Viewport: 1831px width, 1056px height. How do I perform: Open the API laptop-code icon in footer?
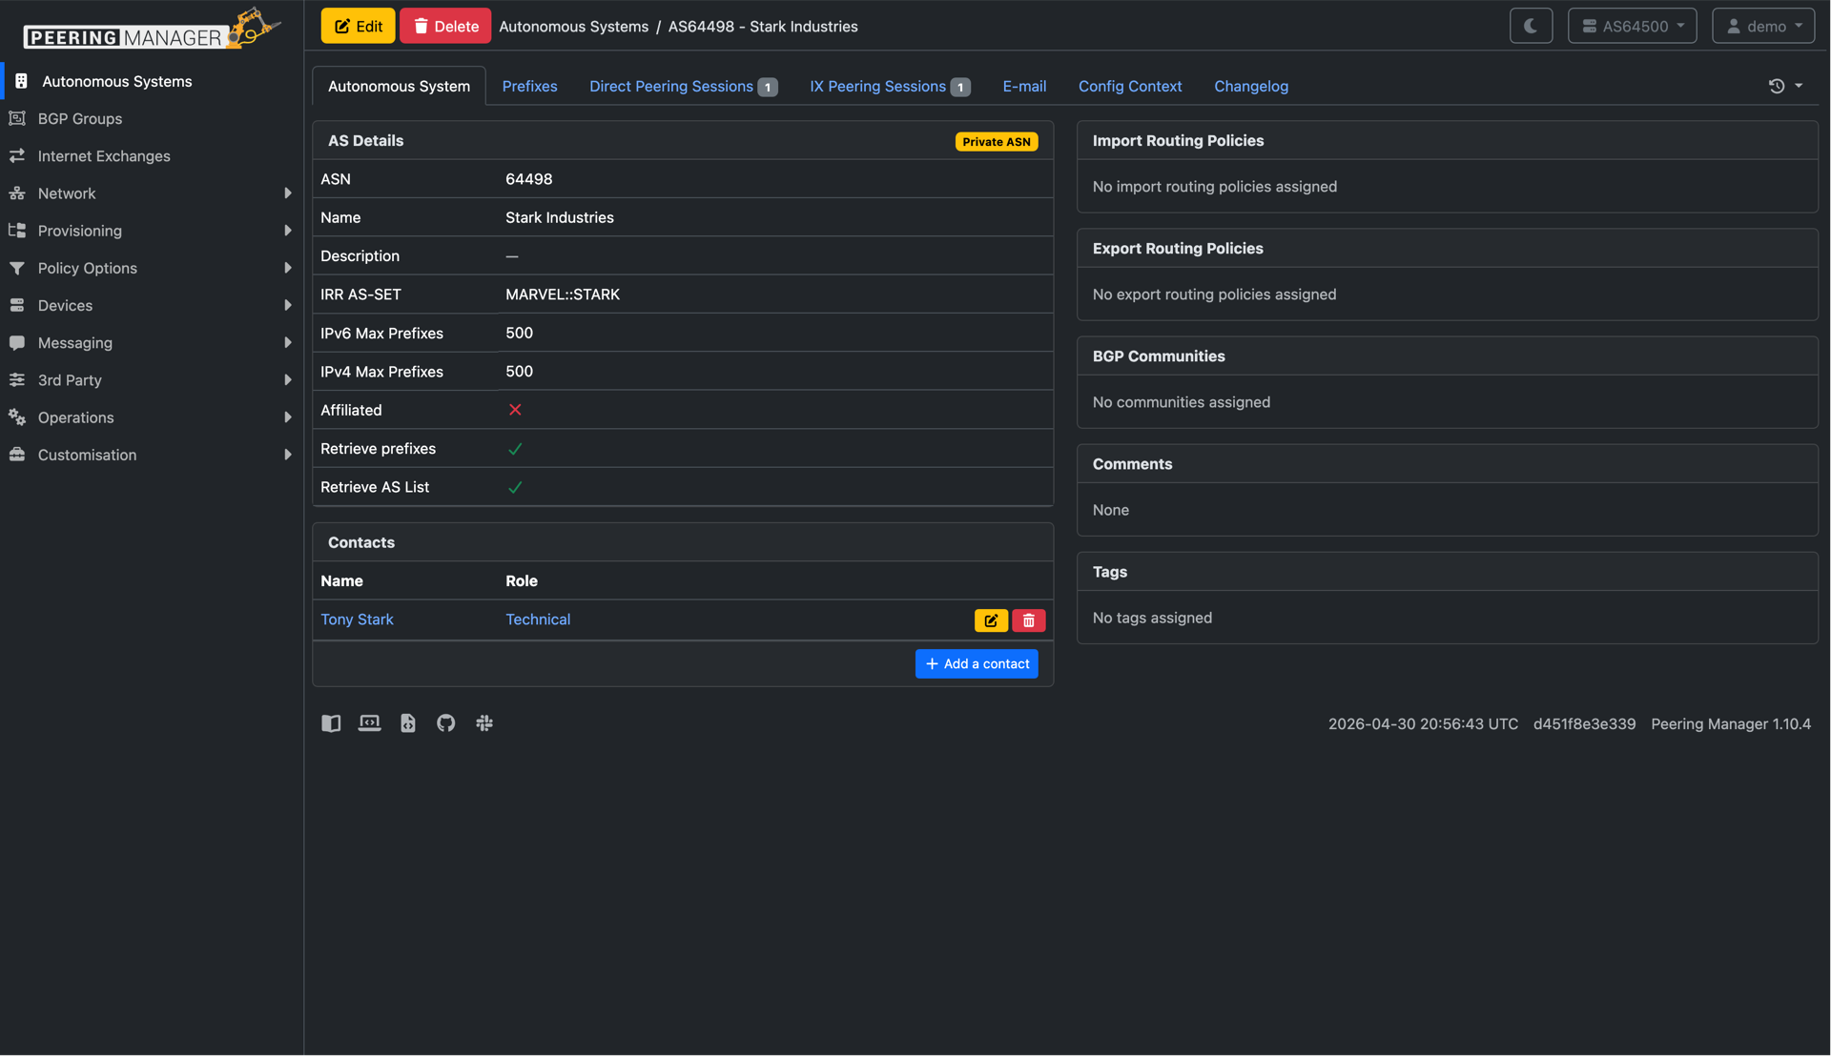pos(369,723)
